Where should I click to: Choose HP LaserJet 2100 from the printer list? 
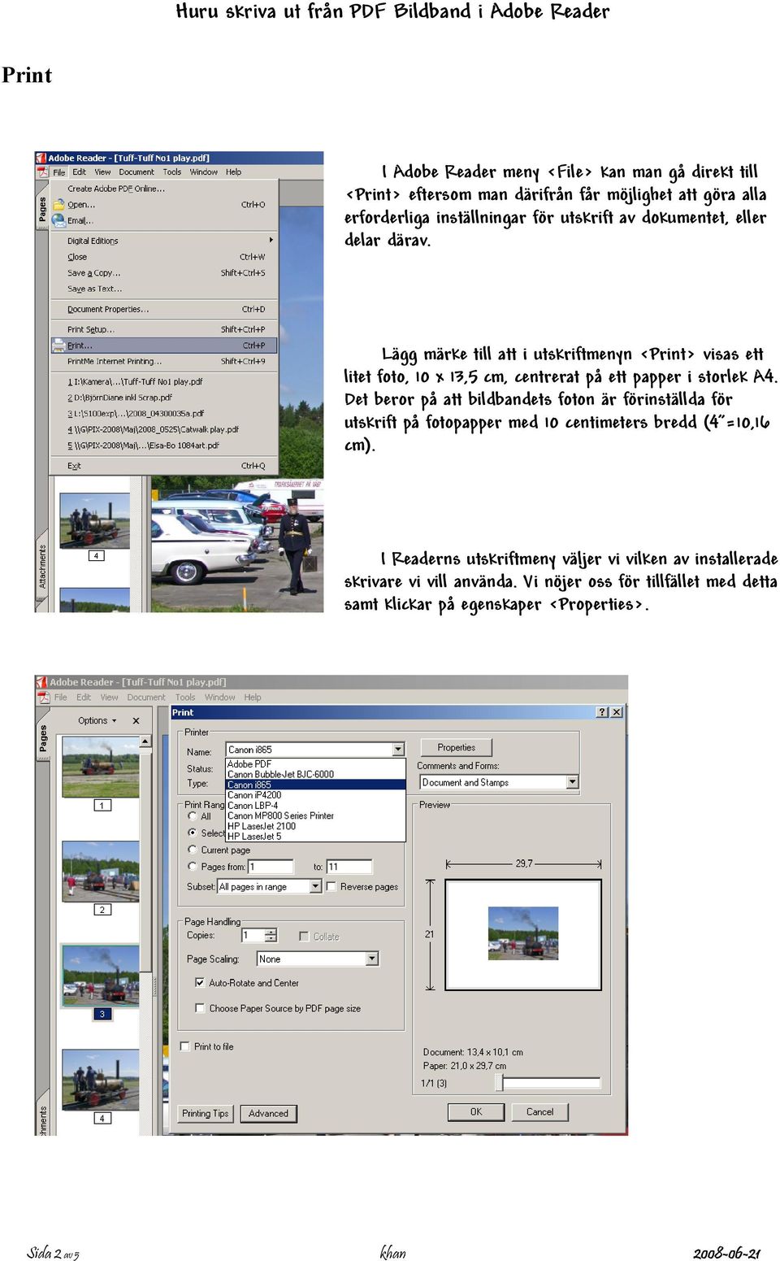click(x=315, y=826)
